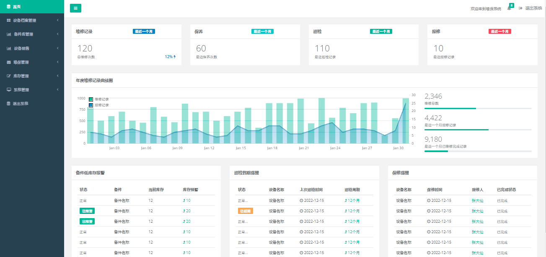Click the database icon beside 首页
The image size is (546, 257).
point(9,7)
